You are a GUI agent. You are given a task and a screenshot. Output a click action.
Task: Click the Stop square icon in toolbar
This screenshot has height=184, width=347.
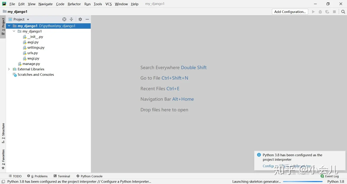click(x=334, y=12)
